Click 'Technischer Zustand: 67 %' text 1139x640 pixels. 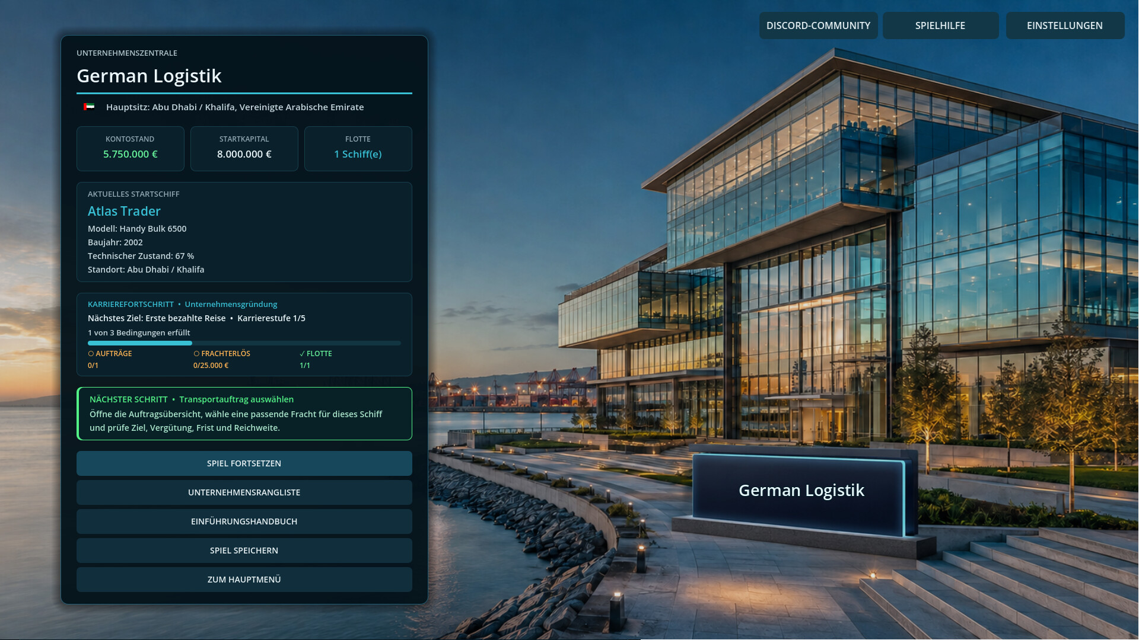141,256
